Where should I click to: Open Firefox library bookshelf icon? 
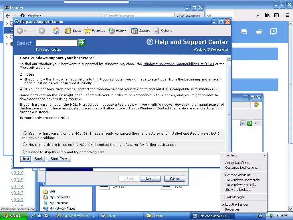pyautogui.click(x=267, y=15)
